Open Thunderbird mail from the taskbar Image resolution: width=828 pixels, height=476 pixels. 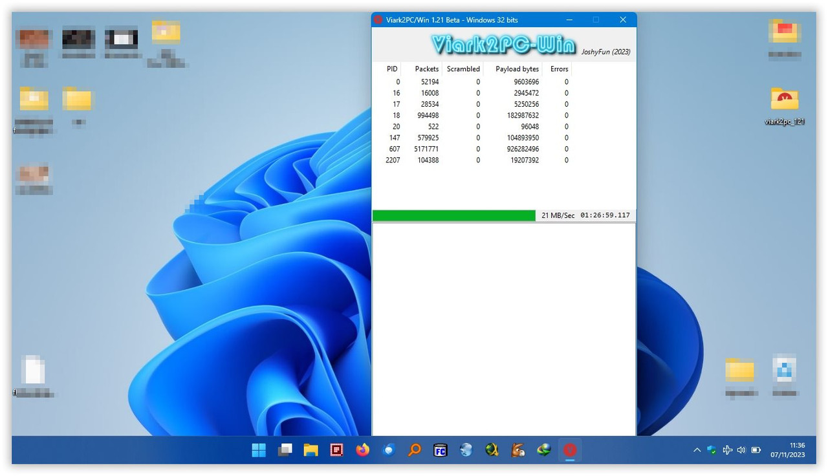point(389,450)
